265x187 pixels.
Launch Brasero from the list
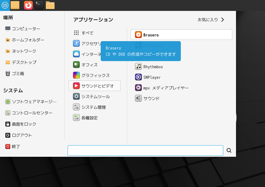(x=181, y=35)
